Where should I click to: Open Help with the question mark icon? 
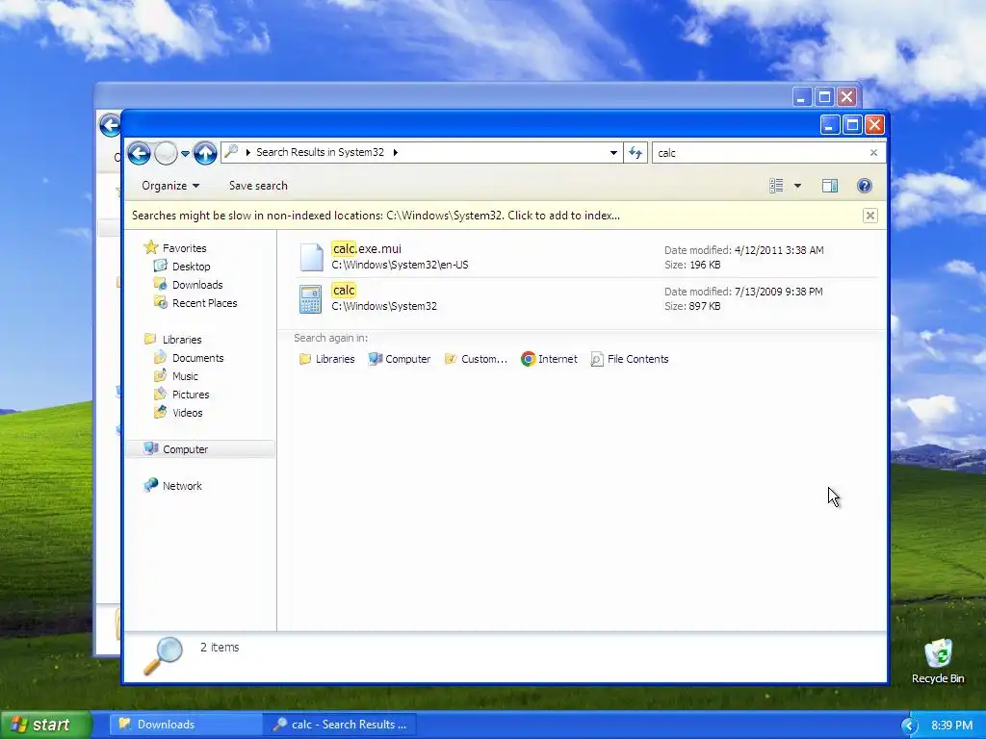coord(865,186)
